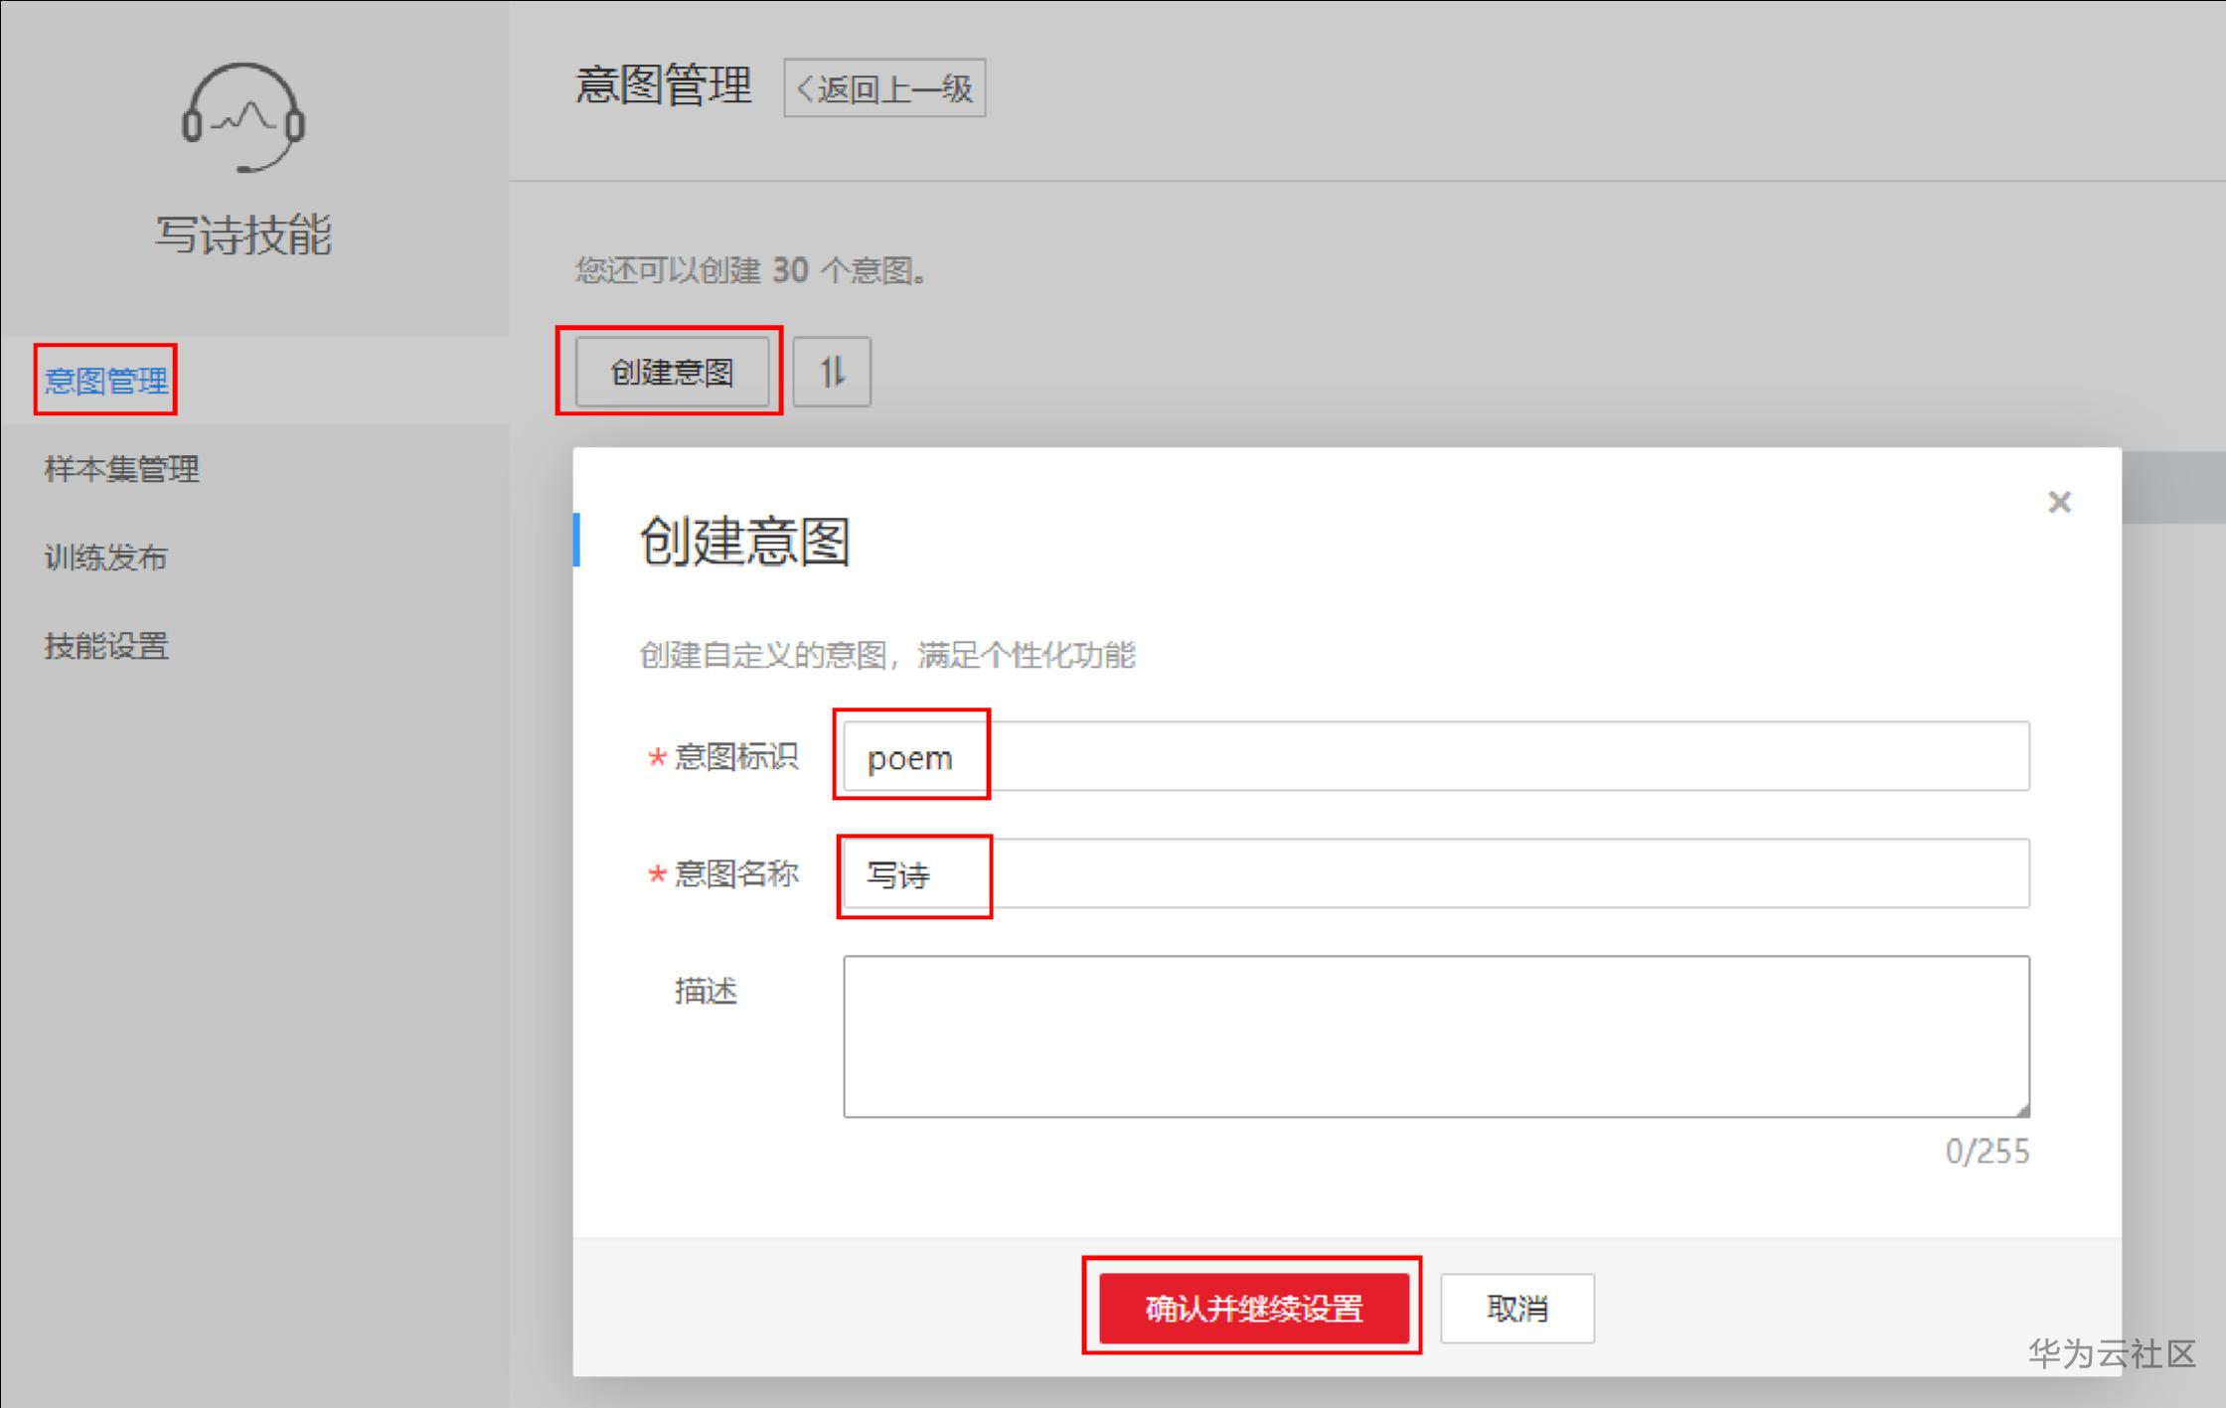Click the sort order arrows icon

(832, 372)
